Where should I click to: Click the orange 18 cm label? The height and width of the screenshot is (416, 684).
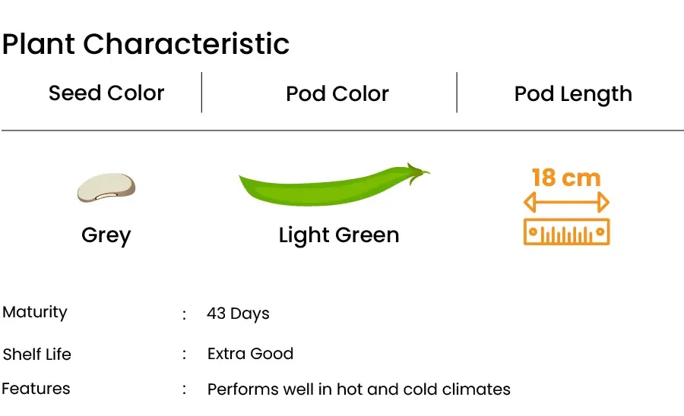(x=566, y=178)
